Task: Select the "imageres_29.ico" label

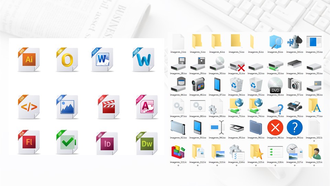Action: (x=198, y=73)
